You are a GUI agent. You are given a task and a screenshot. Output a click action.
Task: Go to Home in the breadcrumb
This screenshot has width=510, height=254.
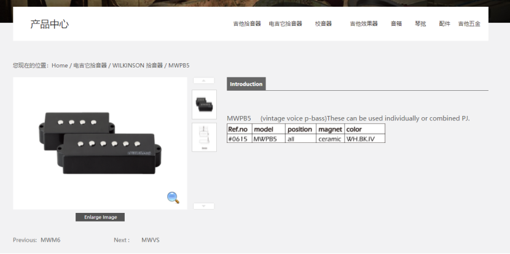coord(60,65)
